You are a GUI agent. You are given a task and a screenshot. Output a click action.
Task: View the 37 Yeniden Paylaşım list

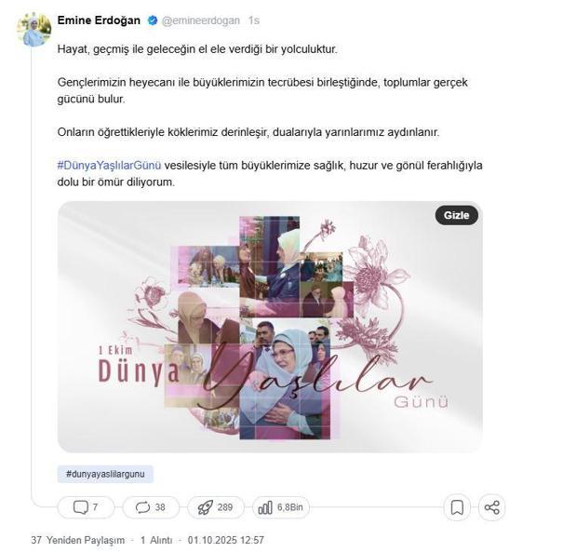click(78, 540)
